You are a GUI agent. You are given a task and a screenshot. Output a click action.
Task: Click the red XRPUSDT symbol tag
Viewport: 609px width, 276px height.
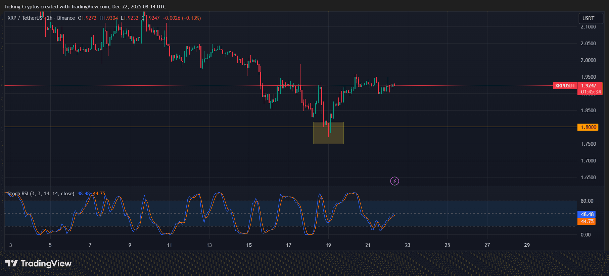click(565, 86)
